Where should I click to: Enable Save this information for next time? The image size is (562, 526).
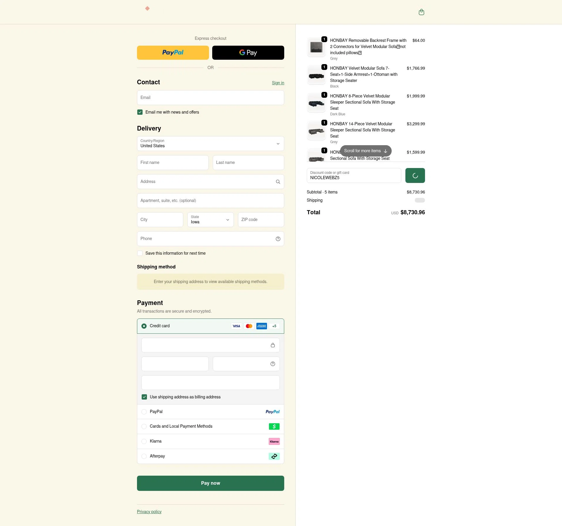140,253
